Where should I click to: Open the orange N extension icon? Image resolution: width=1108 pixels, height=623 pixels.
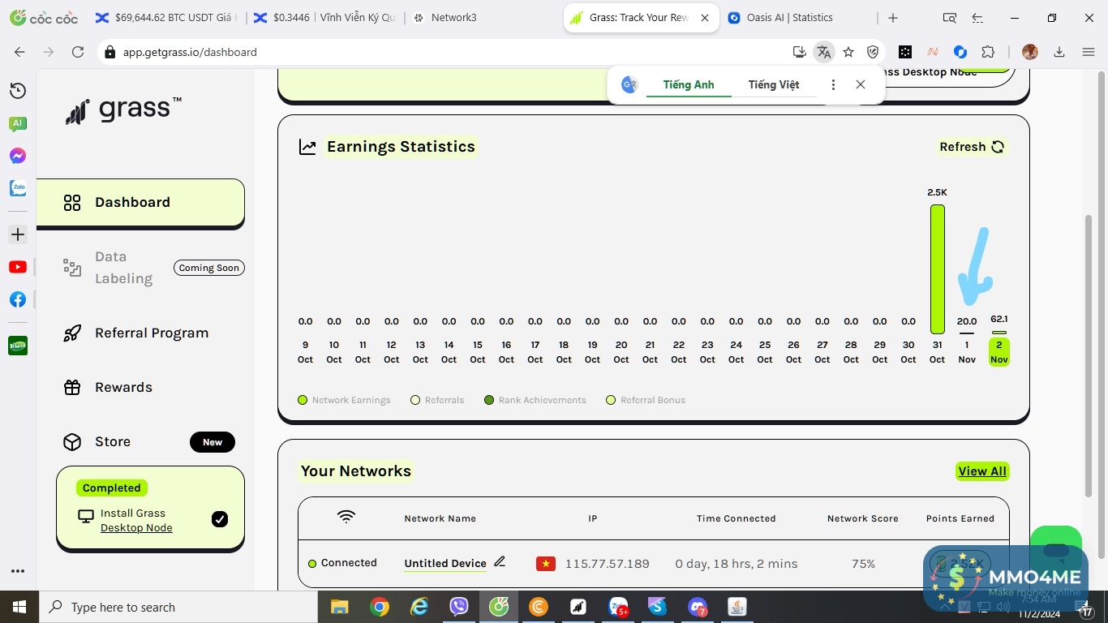point(933,52)
